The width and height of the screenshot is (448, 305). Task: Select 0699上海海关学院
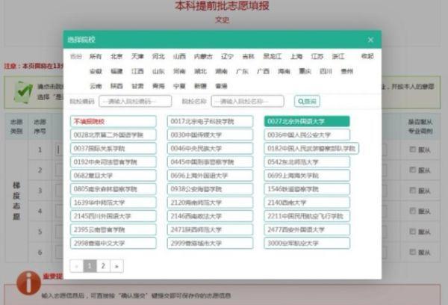(307, 176)
